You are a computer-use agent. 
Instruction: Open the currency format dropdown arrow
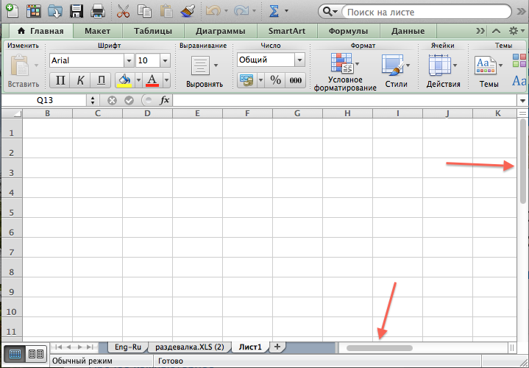pyautogui.click(x=260, y=80)
